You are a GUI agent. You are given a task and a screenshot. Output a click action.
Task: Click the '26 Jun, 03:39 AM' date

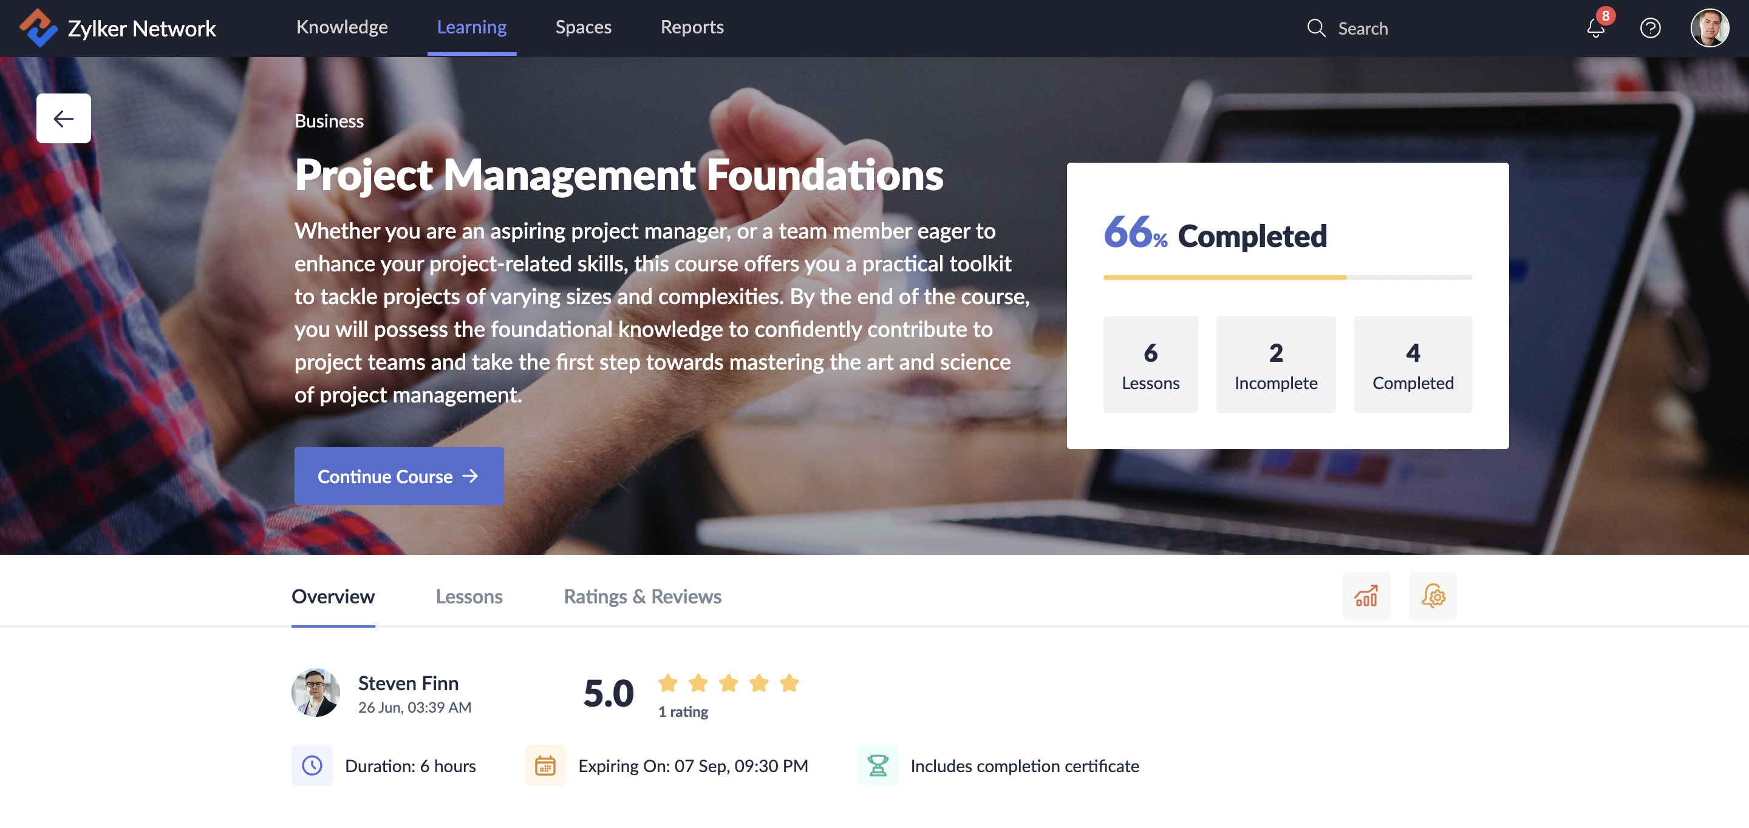(415, 707)
